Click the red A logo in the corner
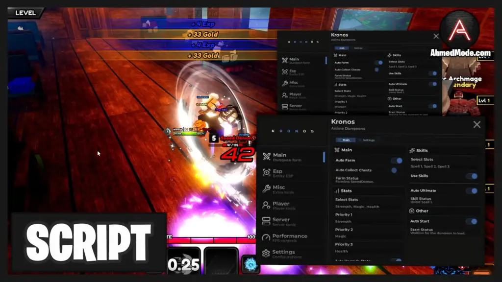The width and height of the screenshot is (502, 282). (x=459, y=30)
